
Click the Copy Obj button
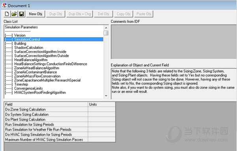coord(124,14)
